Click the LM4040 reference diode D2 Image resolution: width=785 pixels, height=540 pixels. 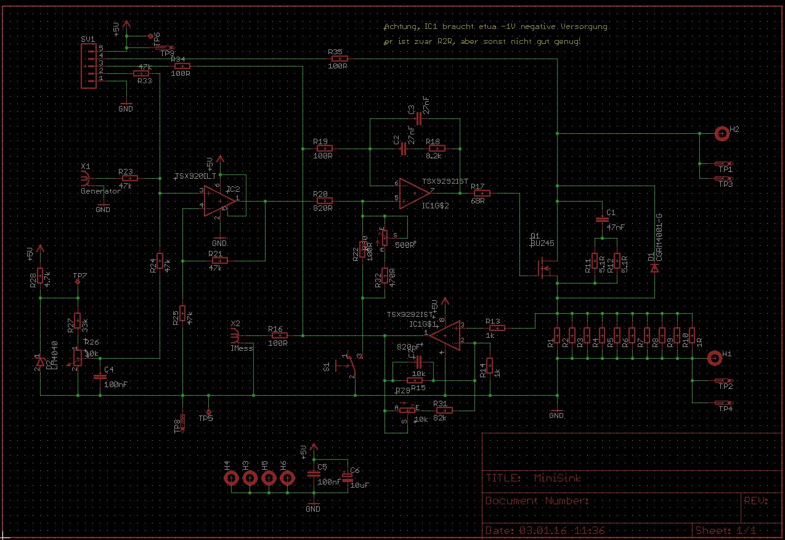pos(39,364)
